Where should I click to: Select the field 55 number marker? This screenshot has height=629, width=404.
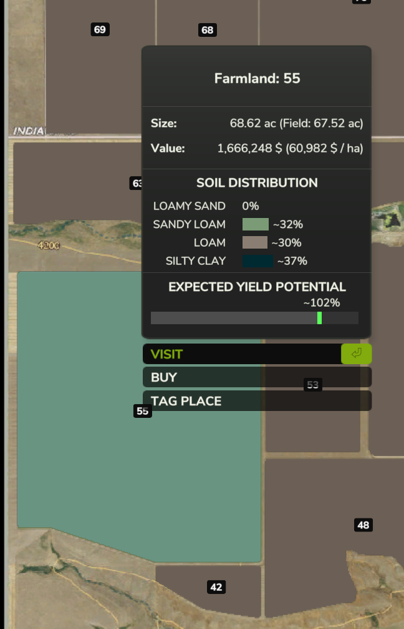click(143, 411)
